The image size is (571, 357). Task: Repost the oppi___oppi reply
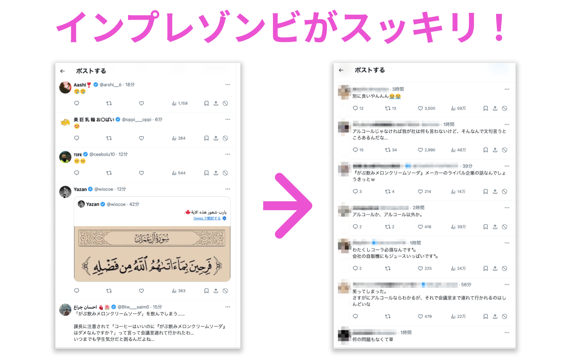pos(109,138)
